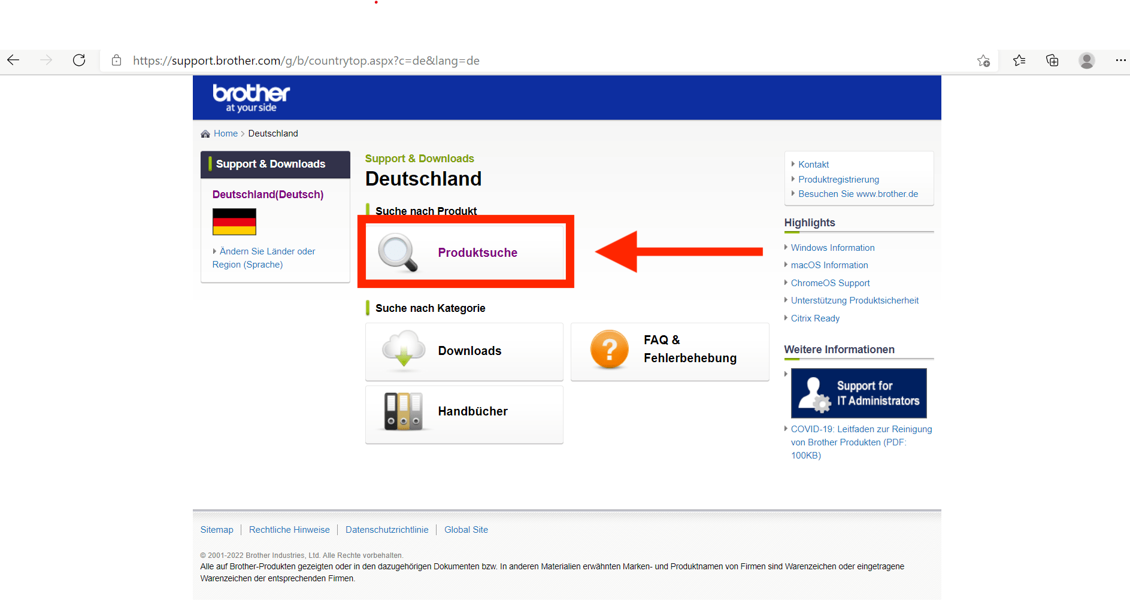
Task: Open the Produktregistrierung link
Action: coord(838,180)
